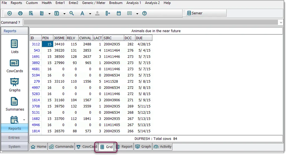This screenshot has width=287, height=156.
Task: Click the display screen toolbar icon
Action: coord(130,13)
